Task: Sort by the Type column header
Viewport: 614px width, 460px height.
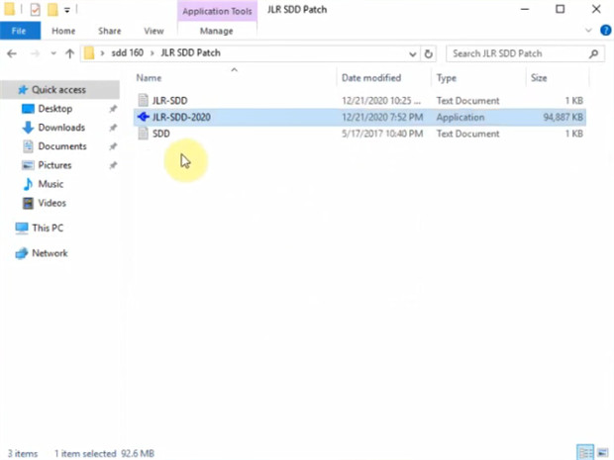Action: click(447, 78)
